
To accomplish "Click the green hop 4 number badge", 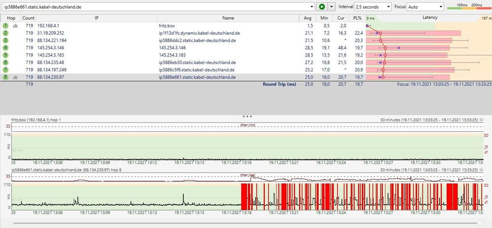I will coord(5,48).
